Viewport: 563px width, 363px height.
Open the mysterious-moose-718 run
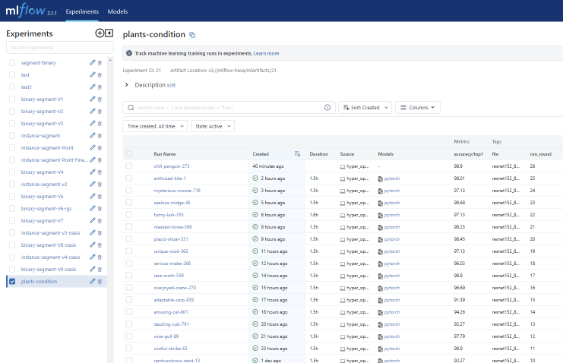[176, 190]
